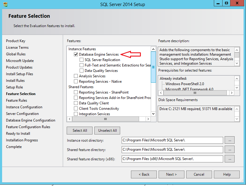Enable Analysis Services feature
This screenshot has height=188, width=246.
(x=76, y=76)
